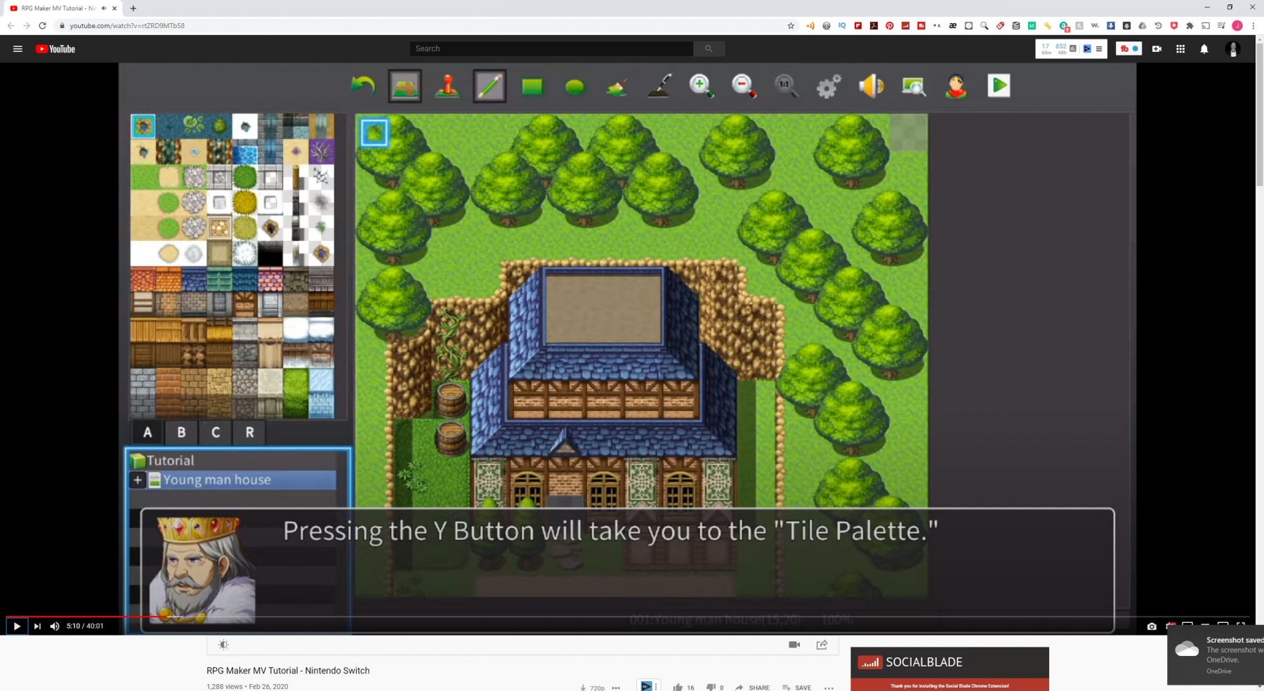This screenshot has height=691, width=1264.
Task: Select the Shadow Pen tool
Action: tap(659, 86)
